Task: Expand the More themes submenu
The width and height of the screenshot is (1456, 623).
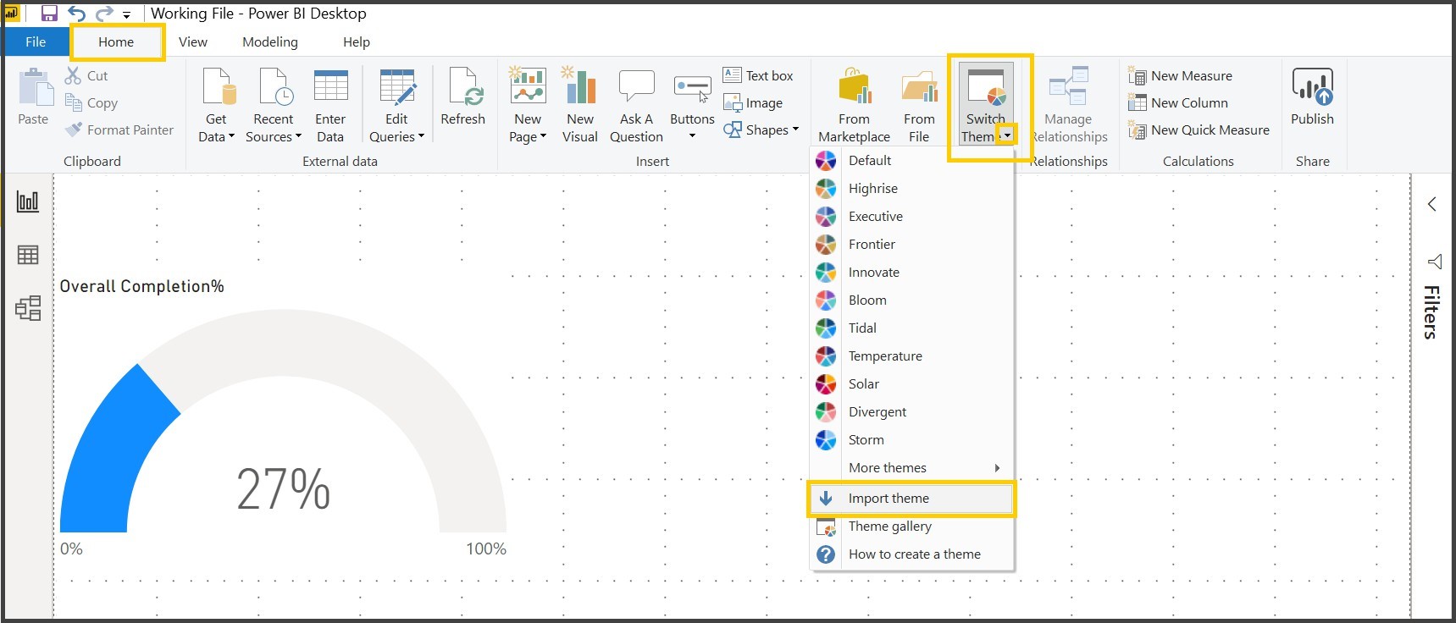Action: pos(912,467)
